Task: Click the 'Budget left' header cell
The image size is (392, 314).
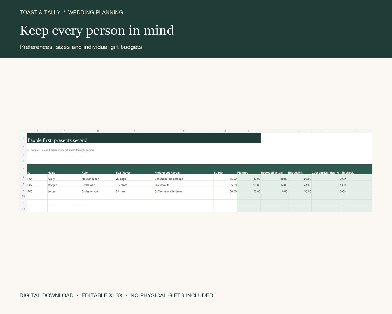Action: click(x=300, y=169)
